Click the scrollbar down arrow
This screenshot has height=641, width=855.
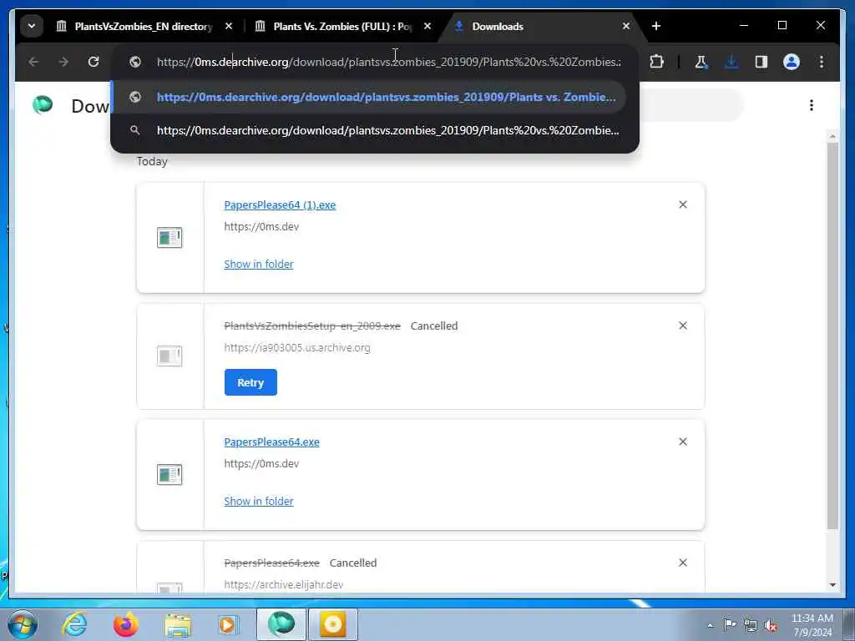coord(832,585)
